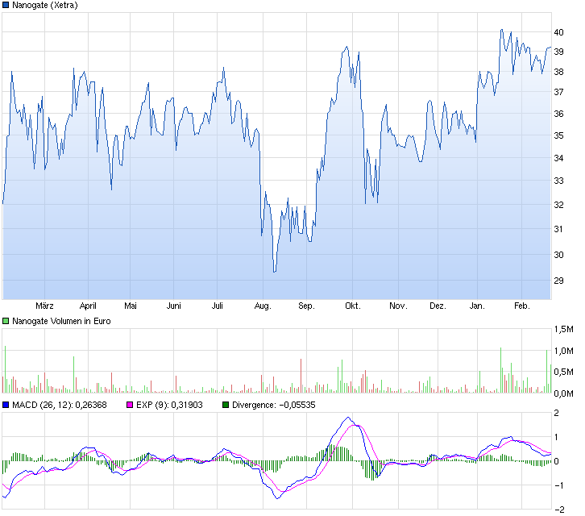Screen dimensions: 585x516
Task: Click the price axis value 29
Action: [558, 281]
